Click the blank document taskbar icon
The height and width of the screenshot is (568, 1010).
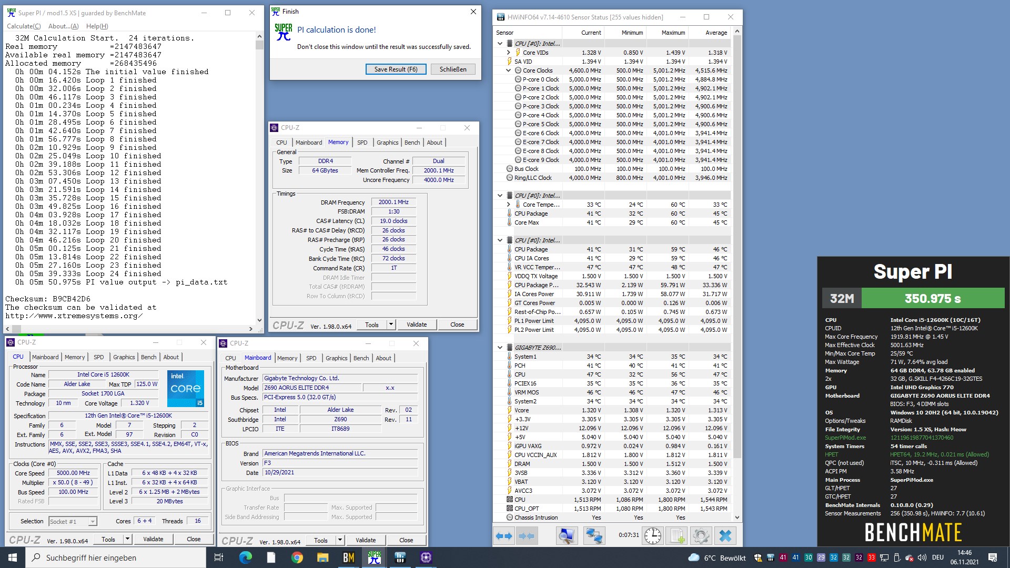point(271,557)
